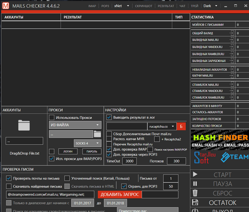
Task: Click the start date 01.01.2017 field
Action: (83, 203)
